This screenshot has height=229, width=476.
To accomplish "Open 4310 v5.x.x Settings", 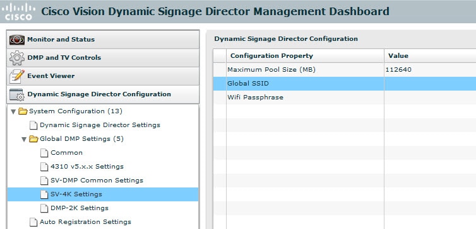I will click(87, 167).
